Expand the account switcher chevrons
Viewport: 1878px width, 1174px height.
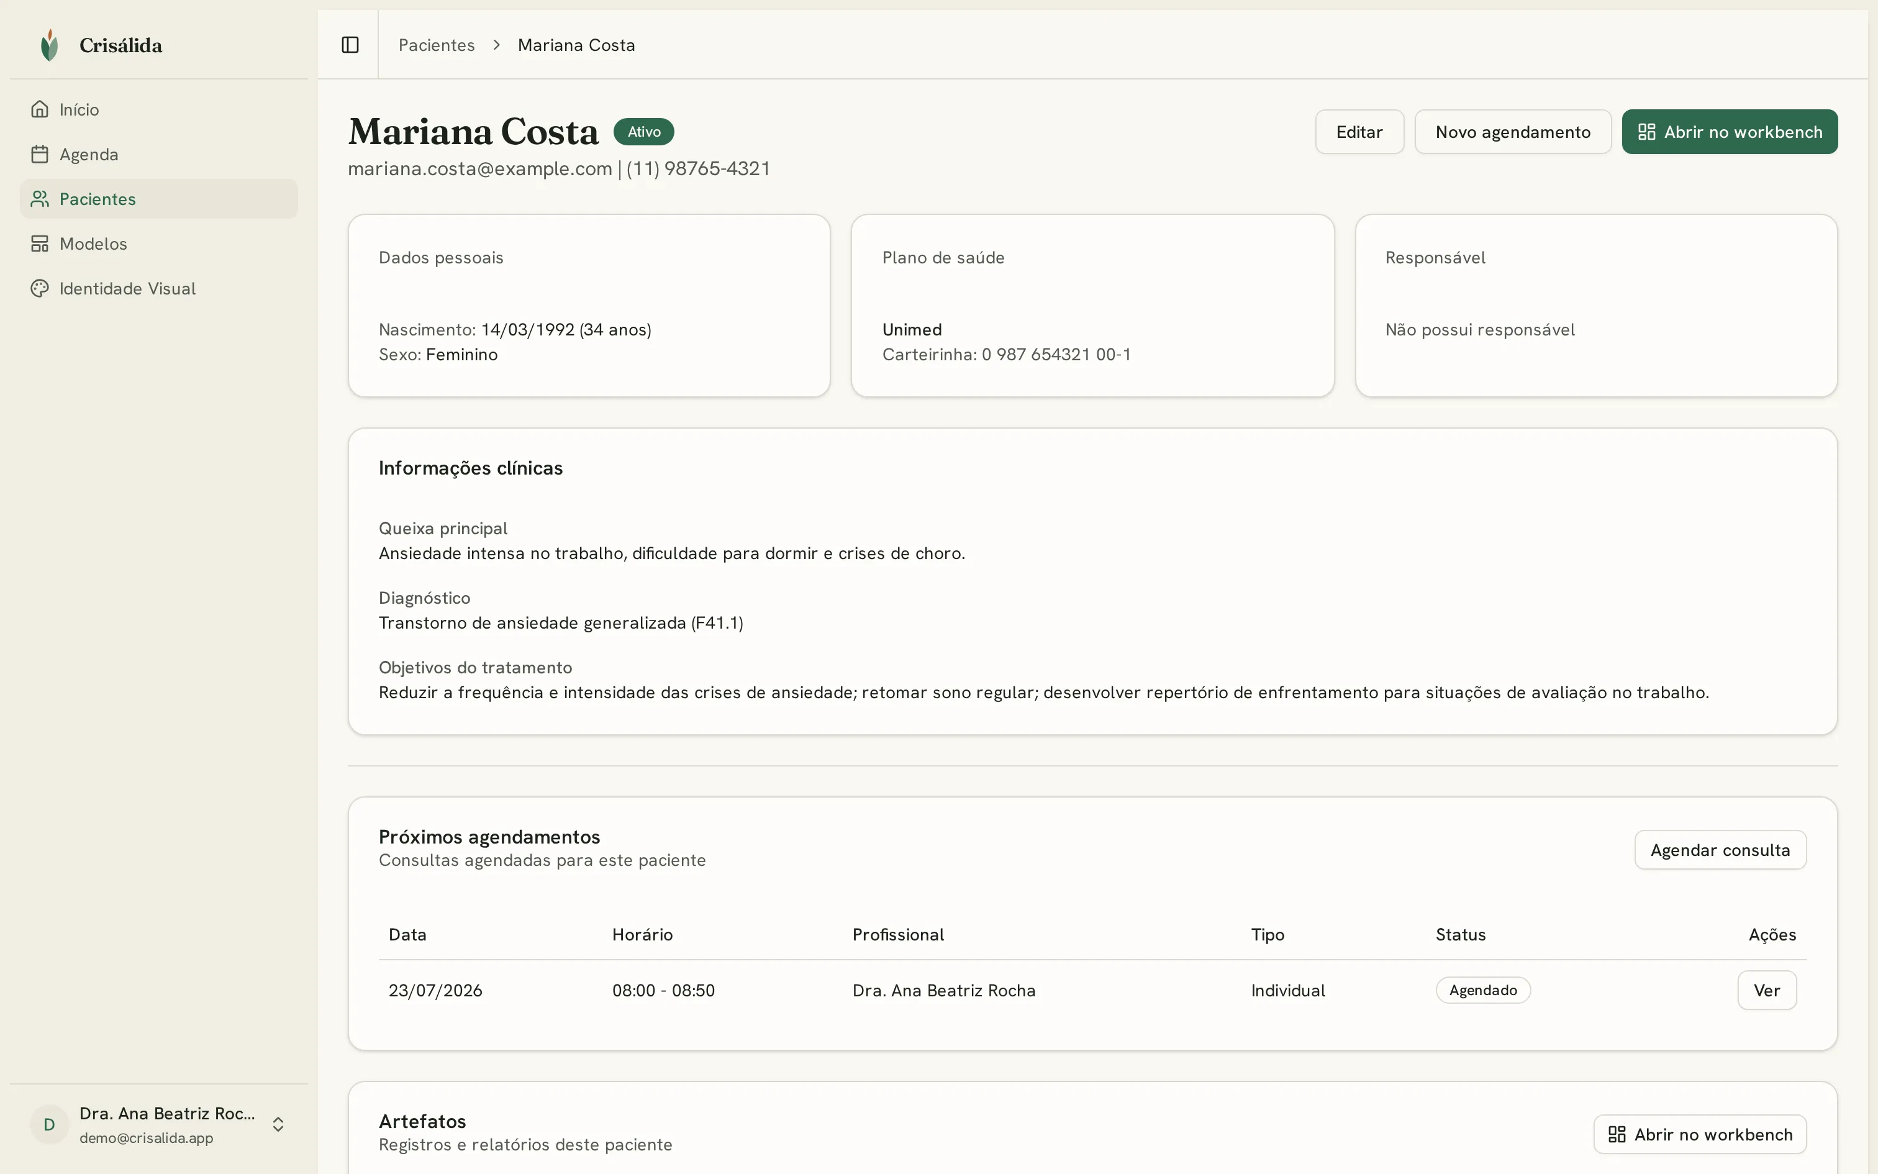click(x=278, y=1124)
